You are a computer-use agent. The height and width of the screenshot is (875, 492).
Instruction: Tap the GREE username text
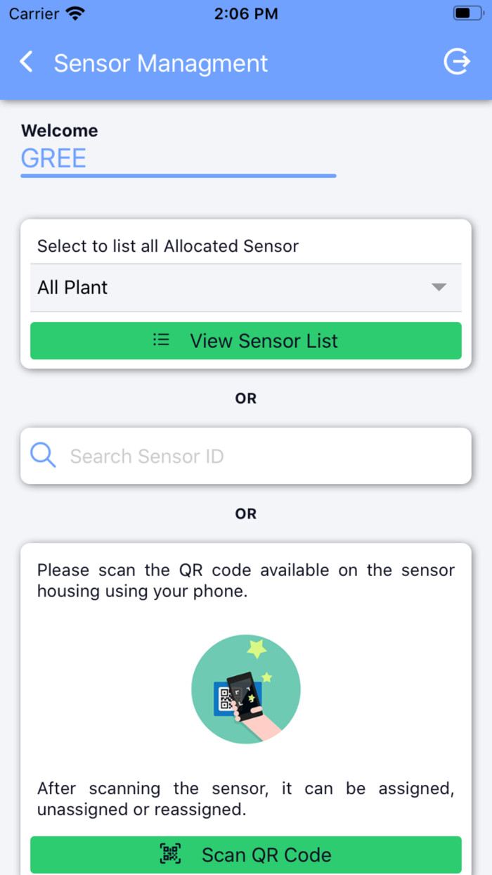click(x=53, y=158)
